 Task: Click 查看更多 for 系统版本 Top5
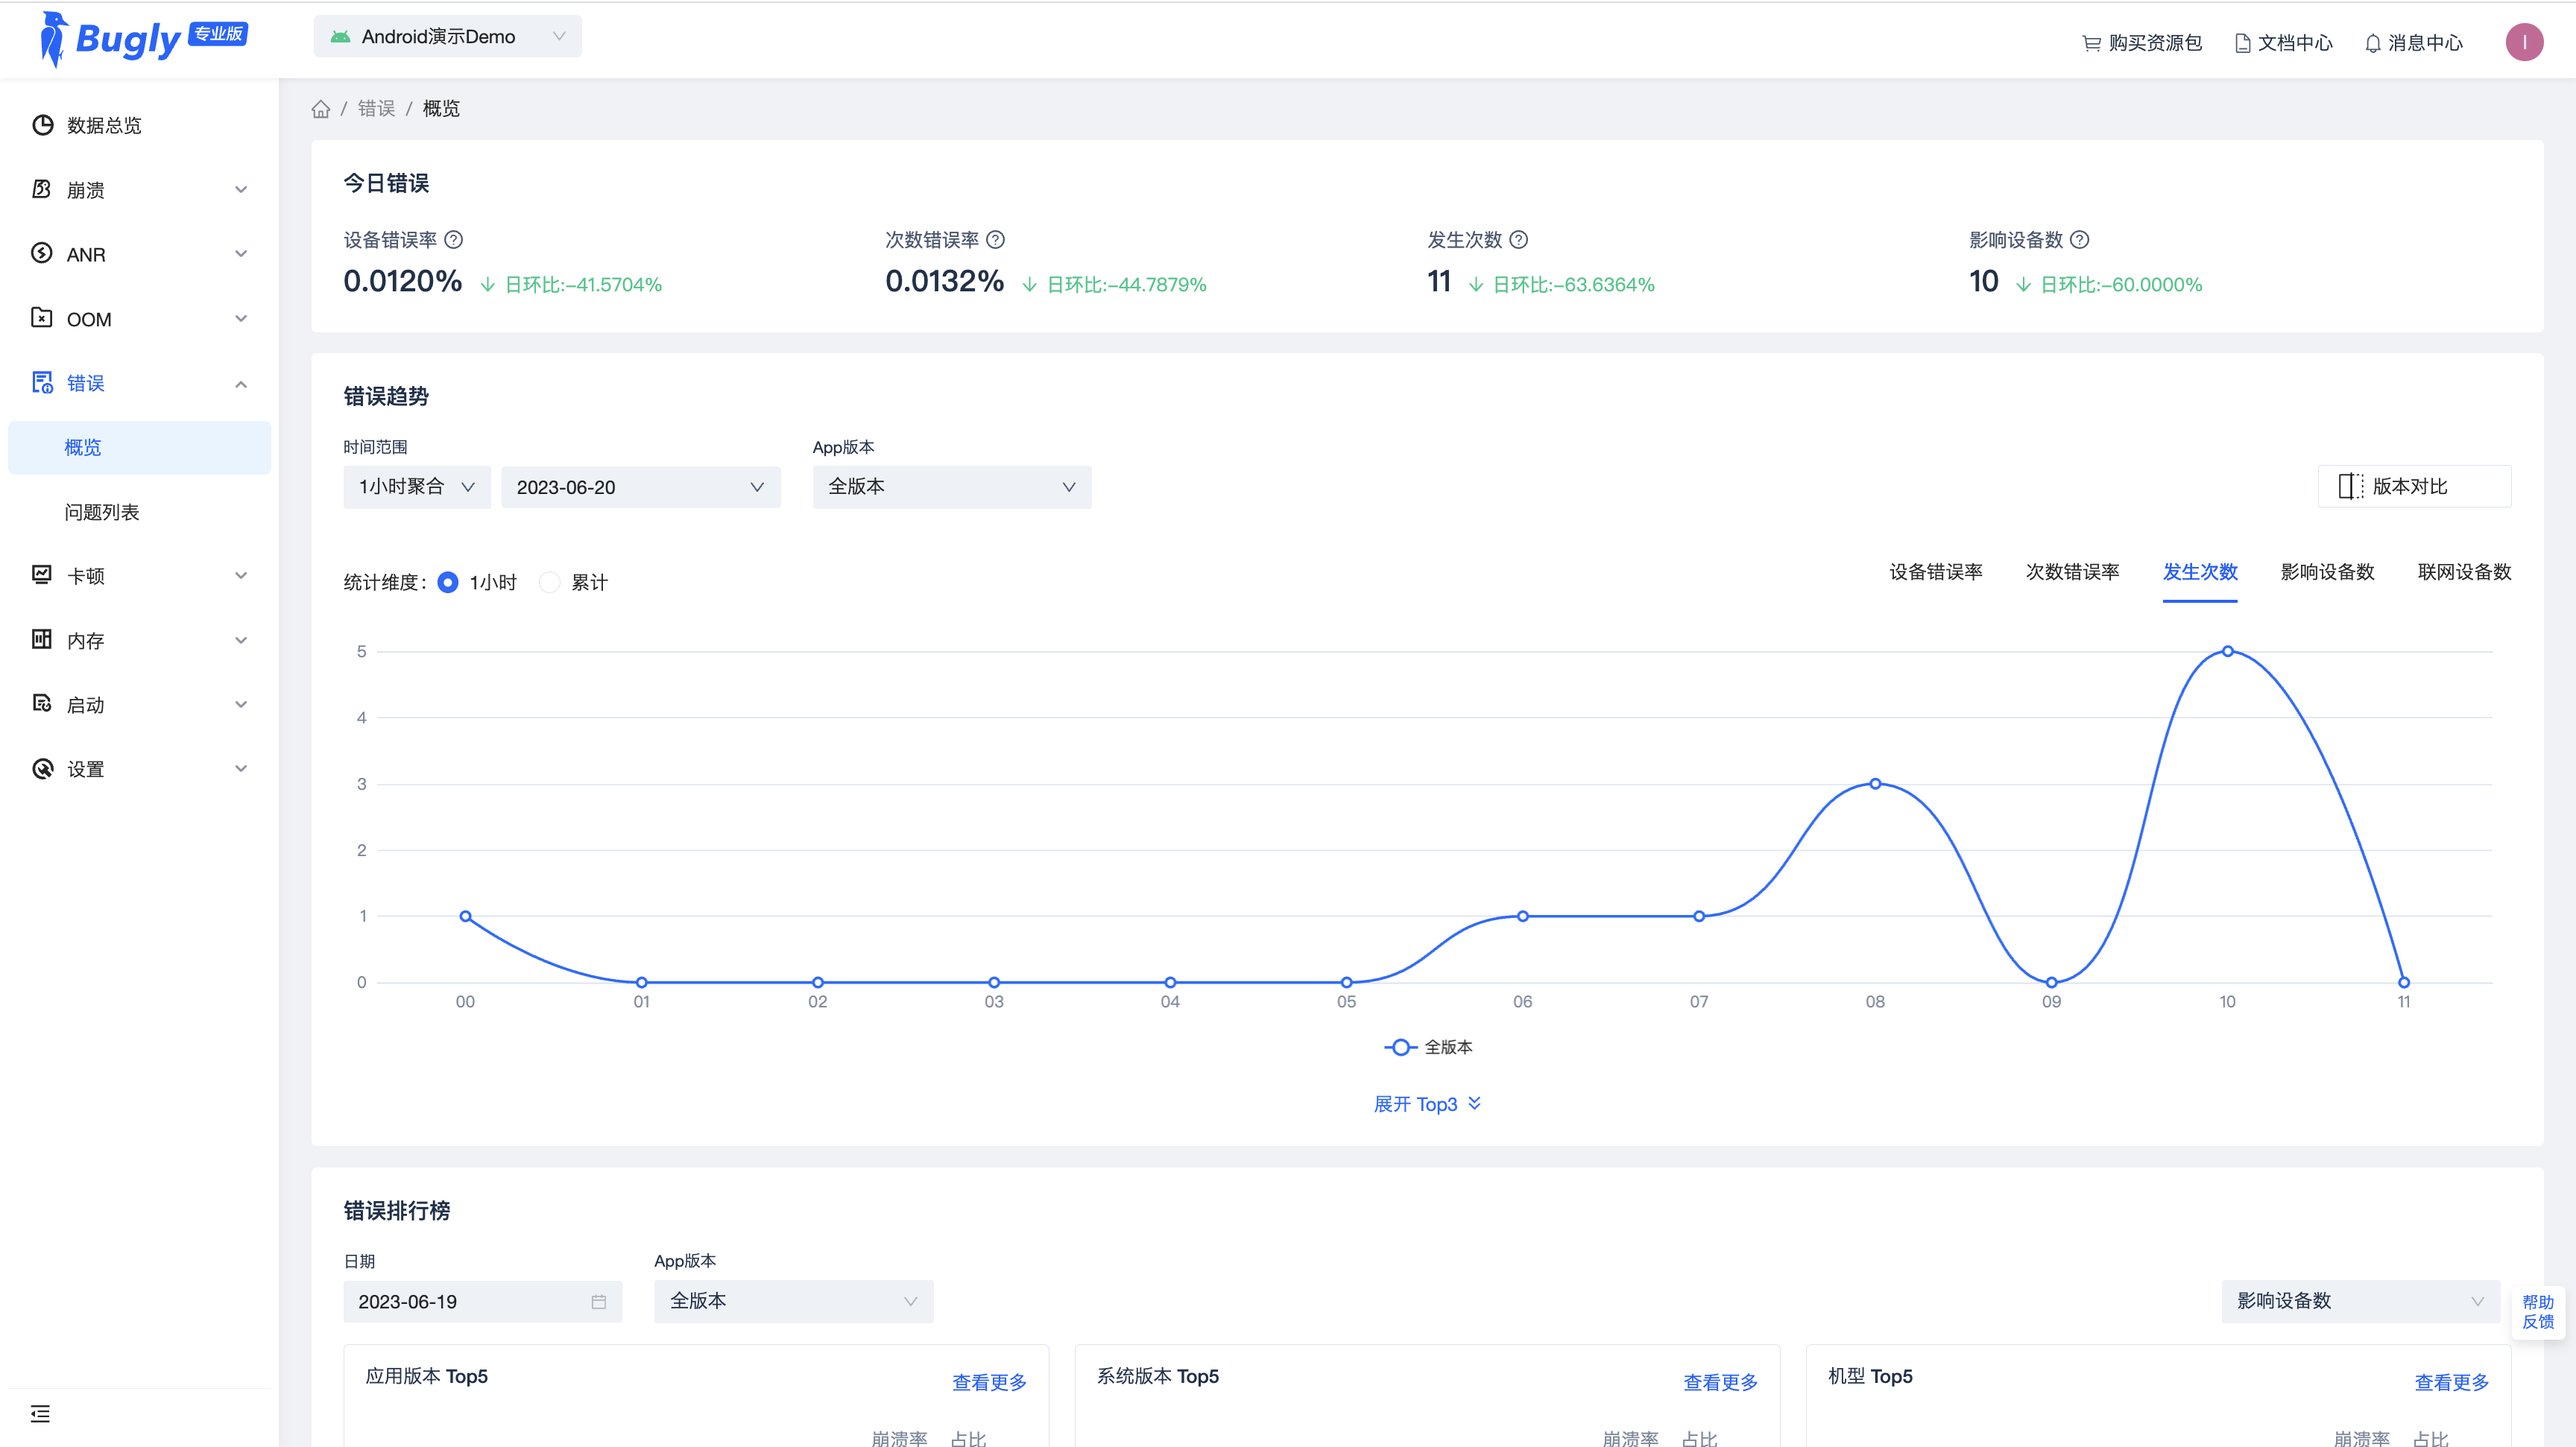pyautogui.click(x=1720, y=1382)
